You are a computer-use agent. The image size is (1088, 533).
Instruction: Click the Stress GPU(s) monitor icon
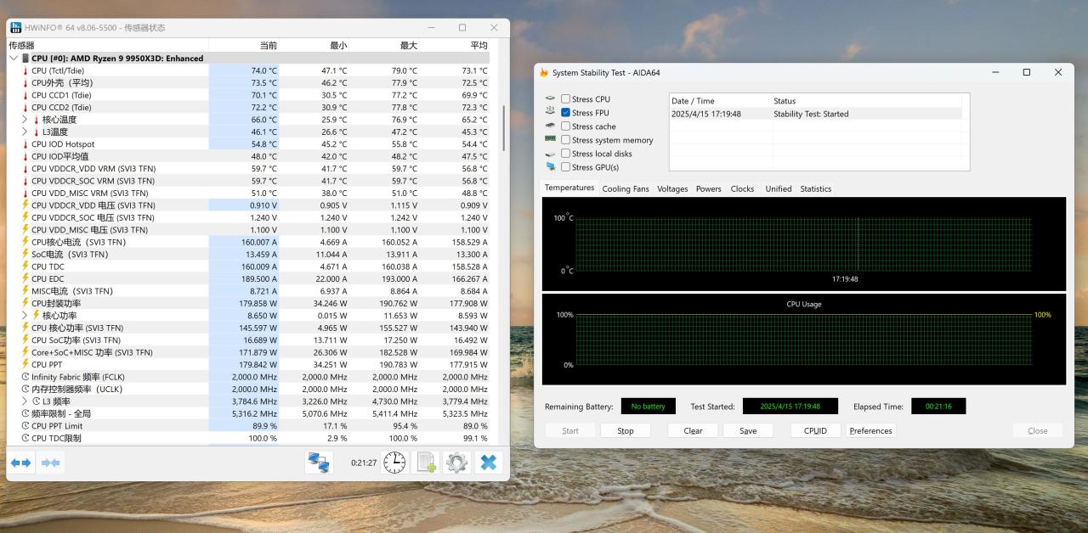point(550,167)
